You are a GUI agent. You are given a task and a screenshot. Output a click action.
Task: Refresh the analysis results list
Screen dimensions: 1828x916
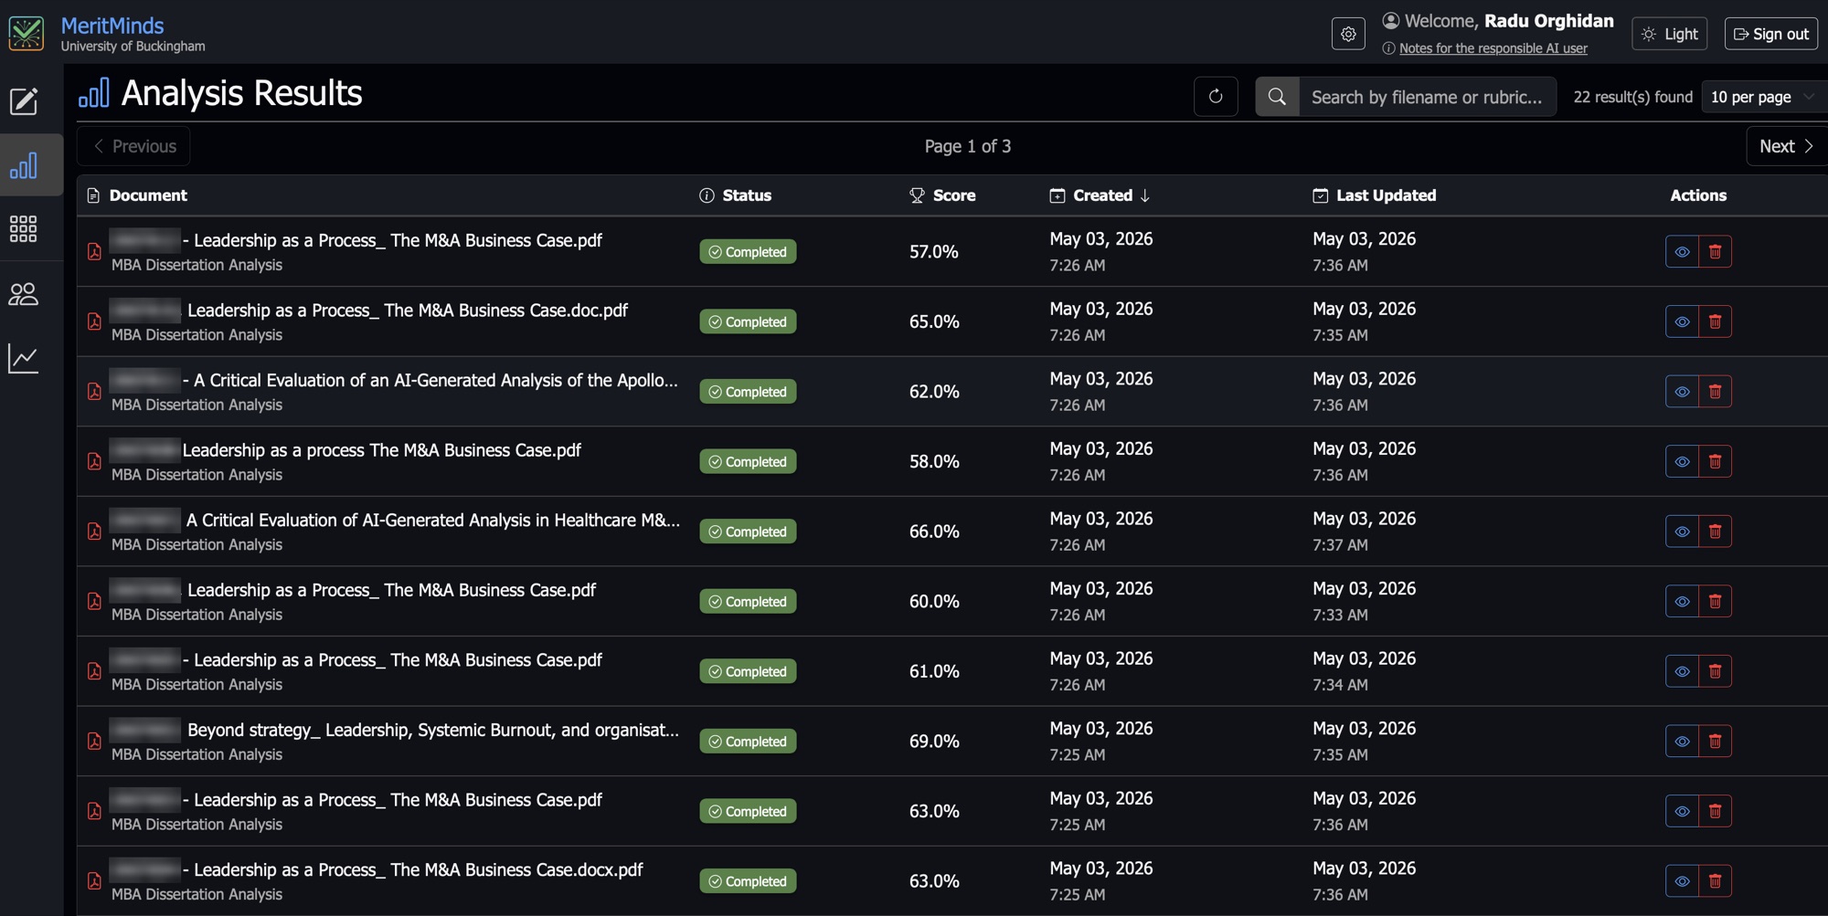click(1216, 96)
